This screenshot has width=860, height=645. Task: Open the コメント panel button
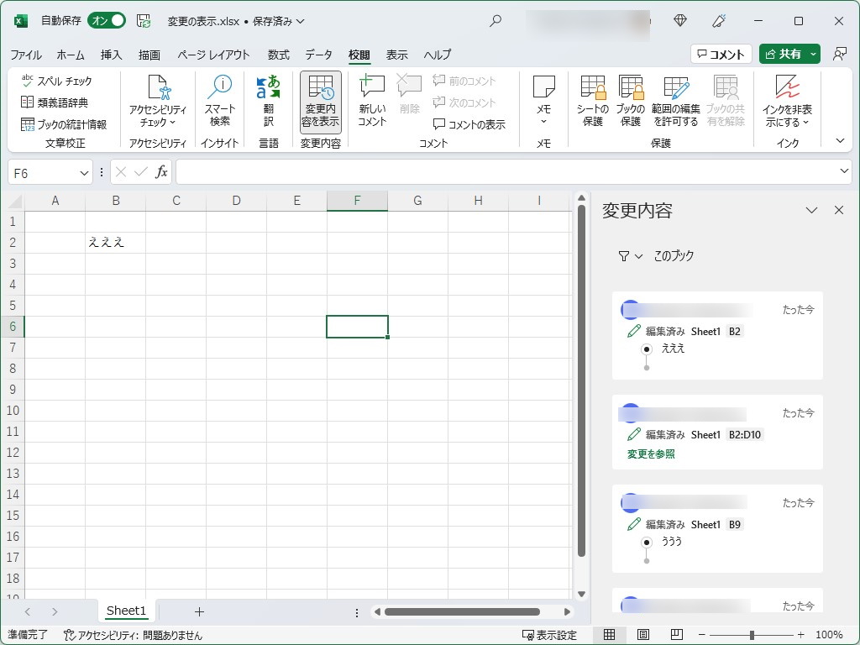tap(721, 53)
